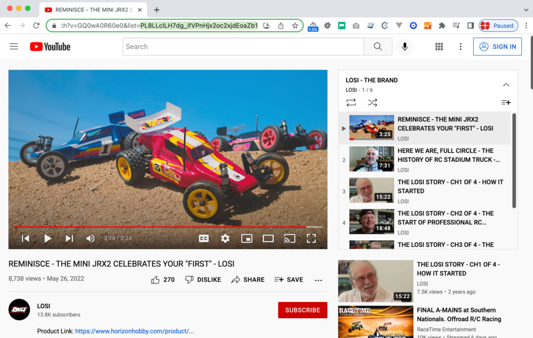Click the search magnifier button
Screen dimensions: 533x338
point(378,46)
